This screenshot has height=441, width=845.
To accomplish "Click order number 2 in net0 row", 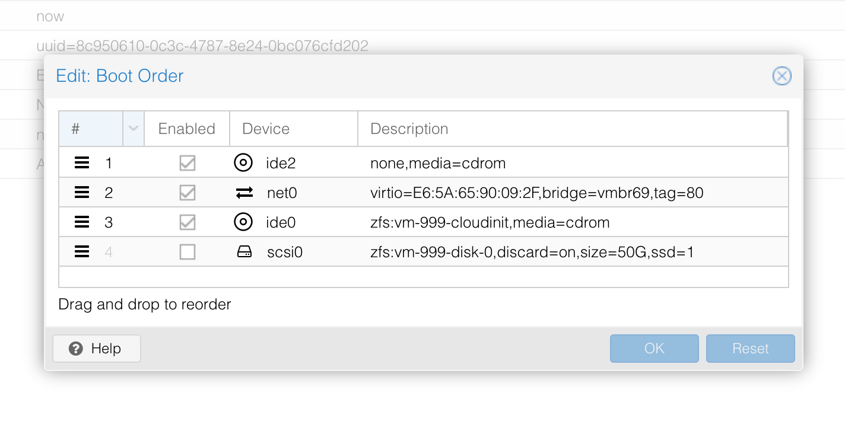I will pos(109,193).
